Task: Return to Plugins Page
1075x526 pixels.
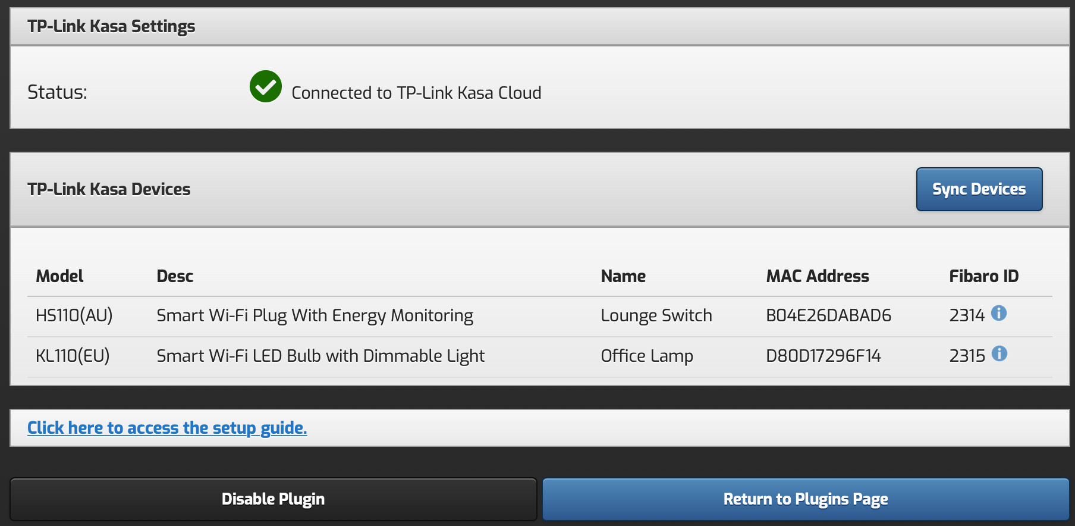Action: click(x=806, y=499)
